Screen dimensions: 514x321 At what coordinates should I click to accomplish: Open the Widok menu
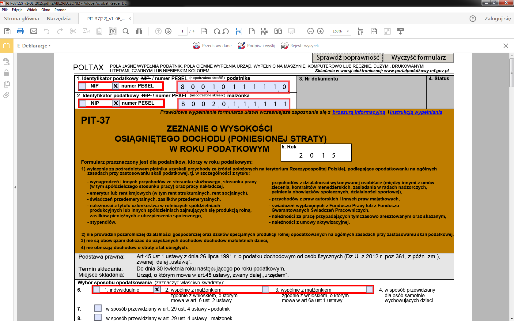(x=32, y=10)
